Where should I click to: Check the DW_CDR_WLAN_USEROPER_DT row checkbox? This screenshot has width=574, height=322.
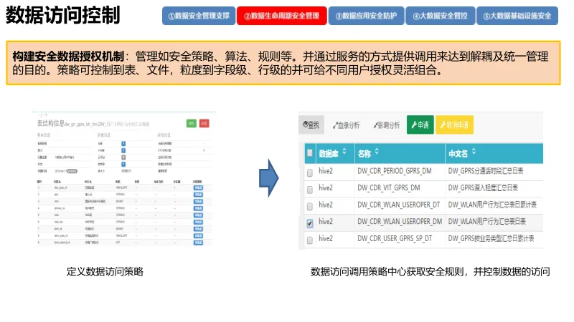pos(310,206)
